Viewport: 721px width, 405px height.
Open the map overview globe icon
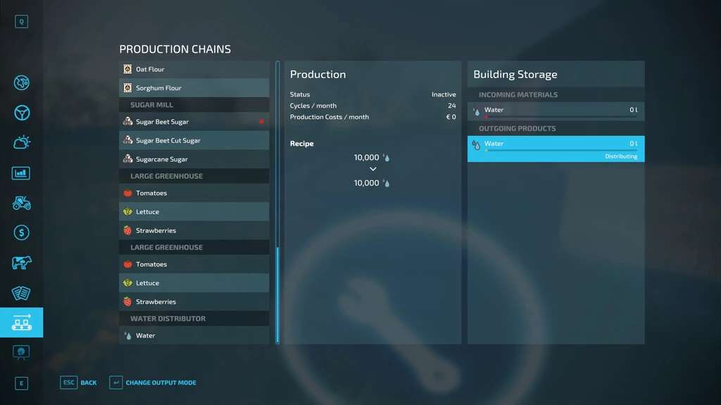coord(21,83)
